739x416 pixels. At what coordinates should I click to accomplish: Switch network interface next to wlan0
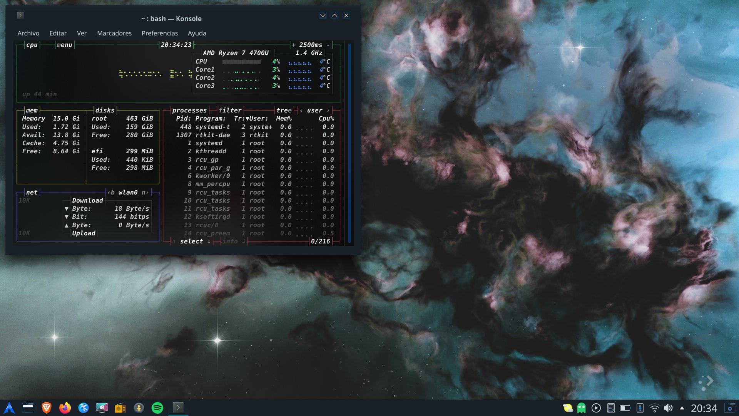coord(145,193)
